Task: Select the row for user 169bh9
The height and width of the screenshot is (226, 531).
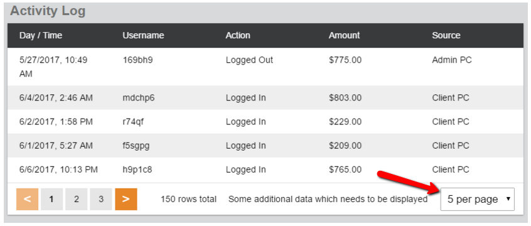Action: coord(265,67)
